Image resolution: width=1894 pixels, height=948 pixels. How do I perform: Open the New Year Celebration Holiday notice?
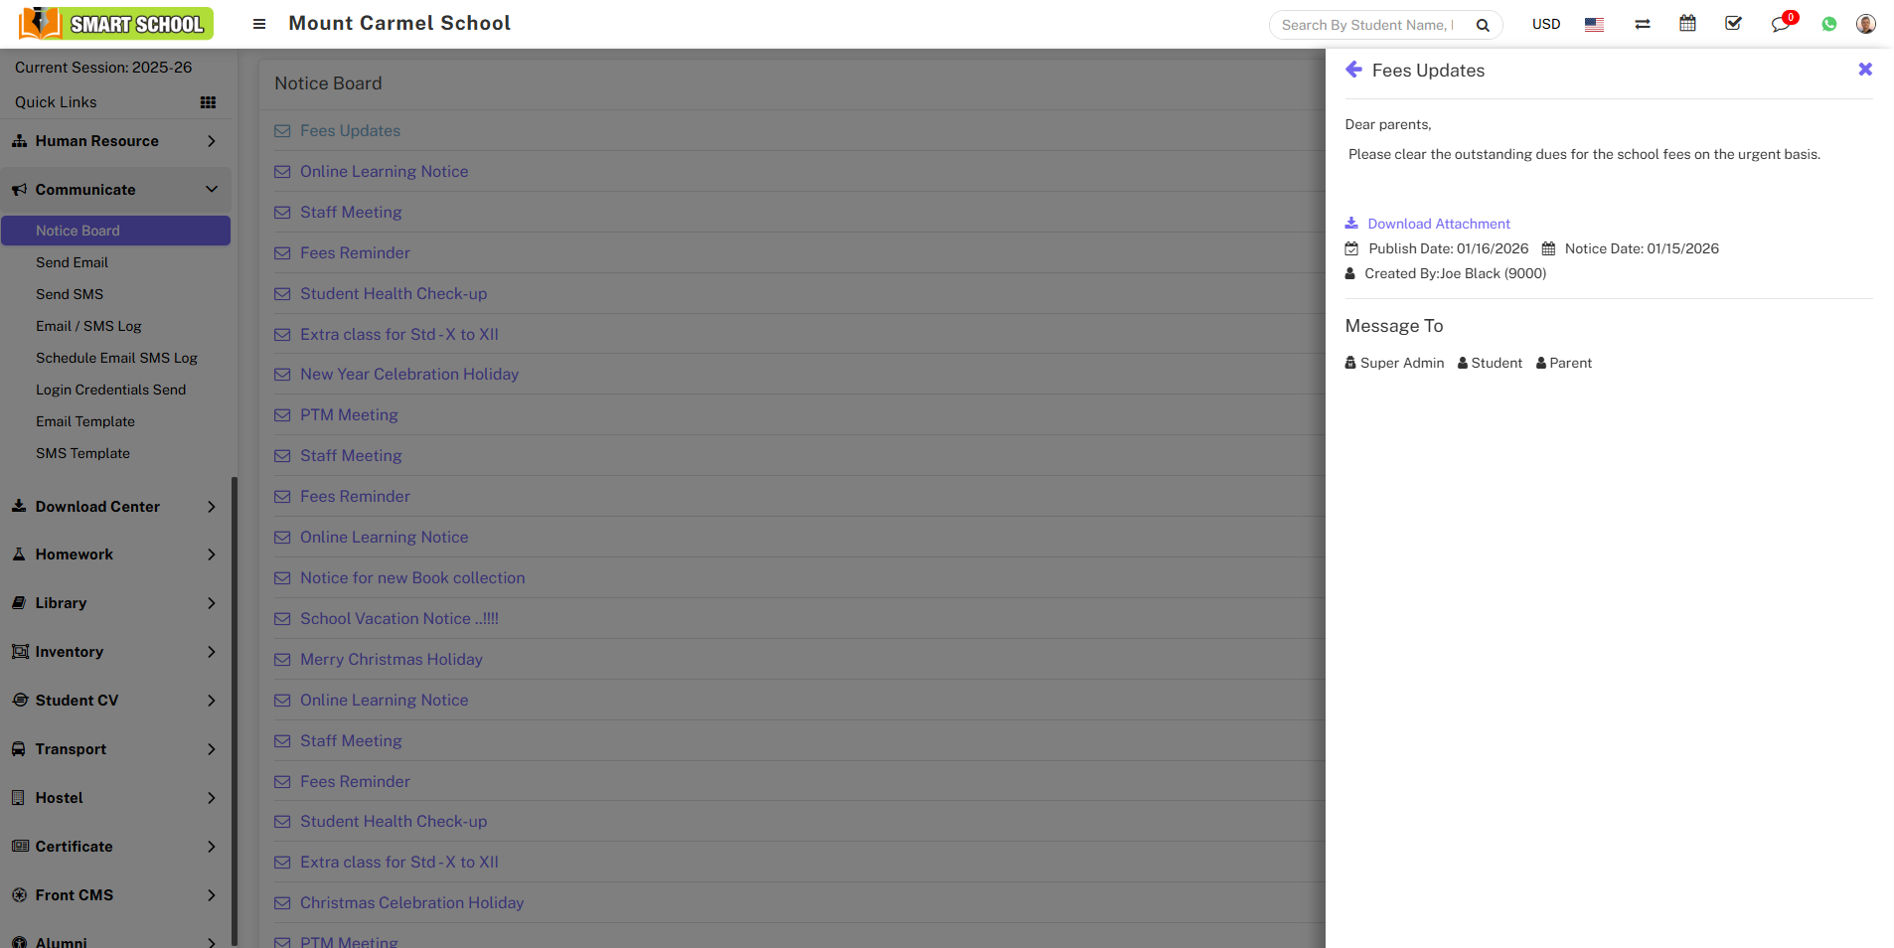(x=408, y=375)
